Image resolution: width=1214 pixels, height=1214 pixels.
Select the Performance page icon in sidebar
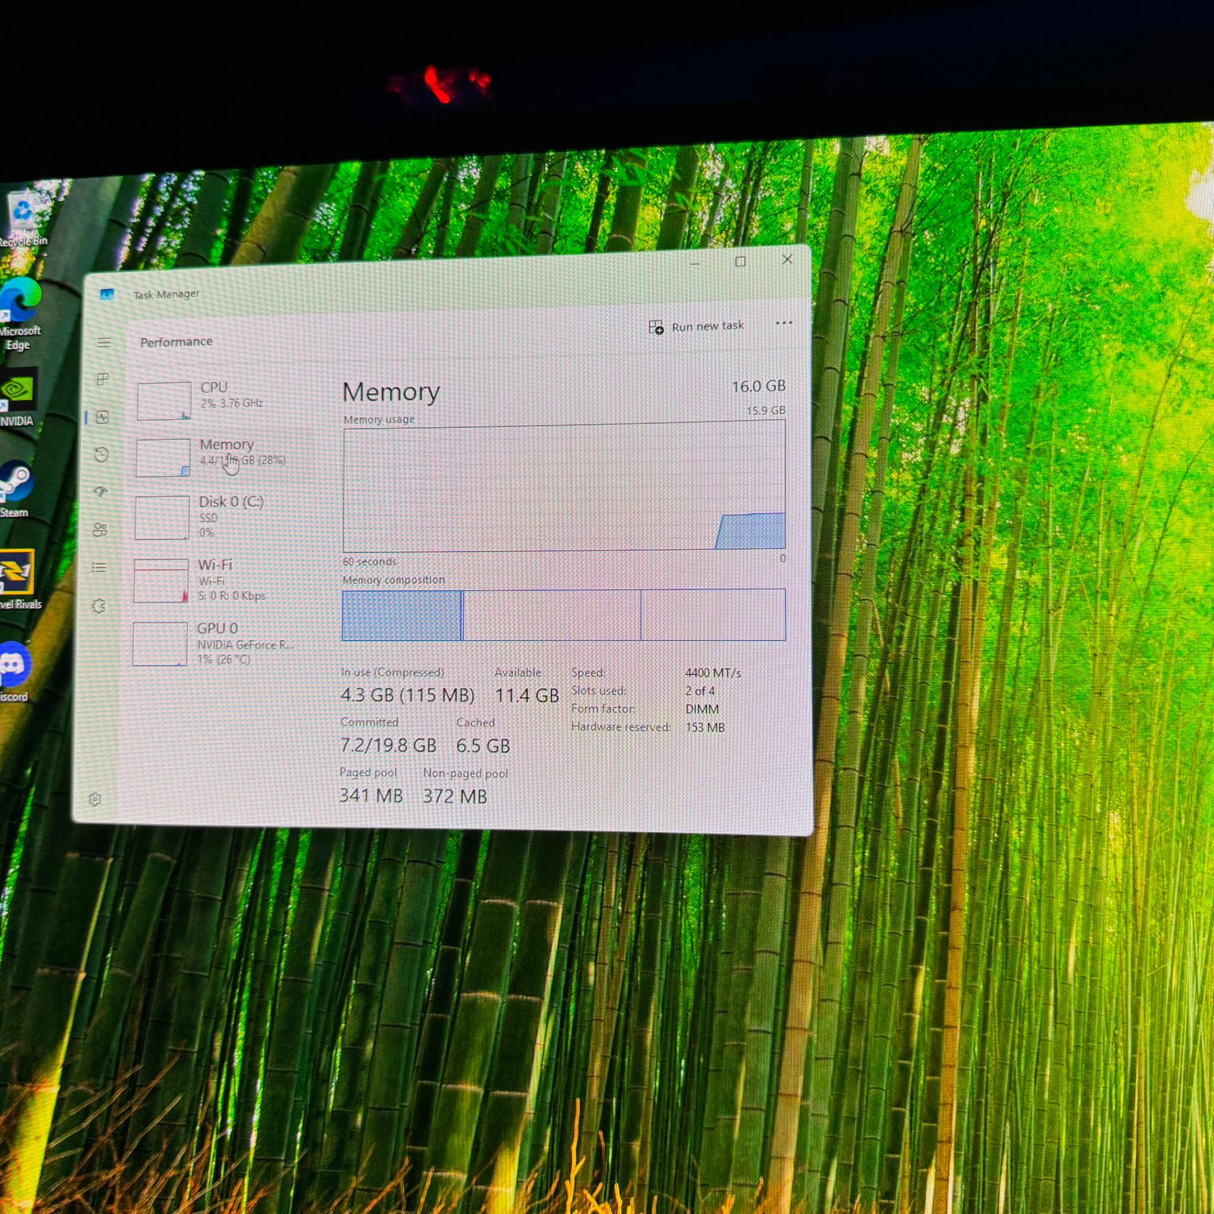point(103,417)
